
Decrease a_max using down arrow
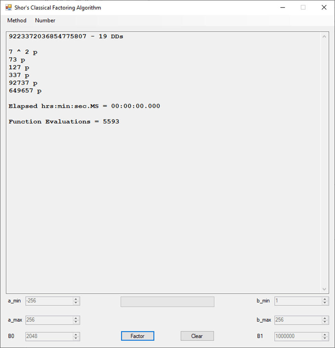click(76, 322)
